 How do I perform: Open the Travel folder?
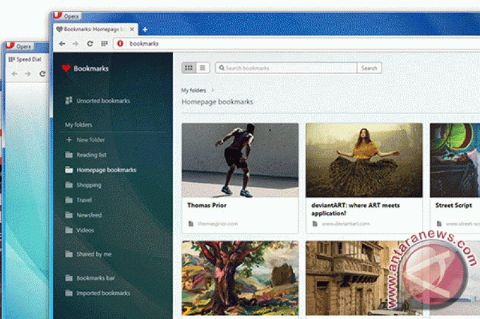coord(83,200)
